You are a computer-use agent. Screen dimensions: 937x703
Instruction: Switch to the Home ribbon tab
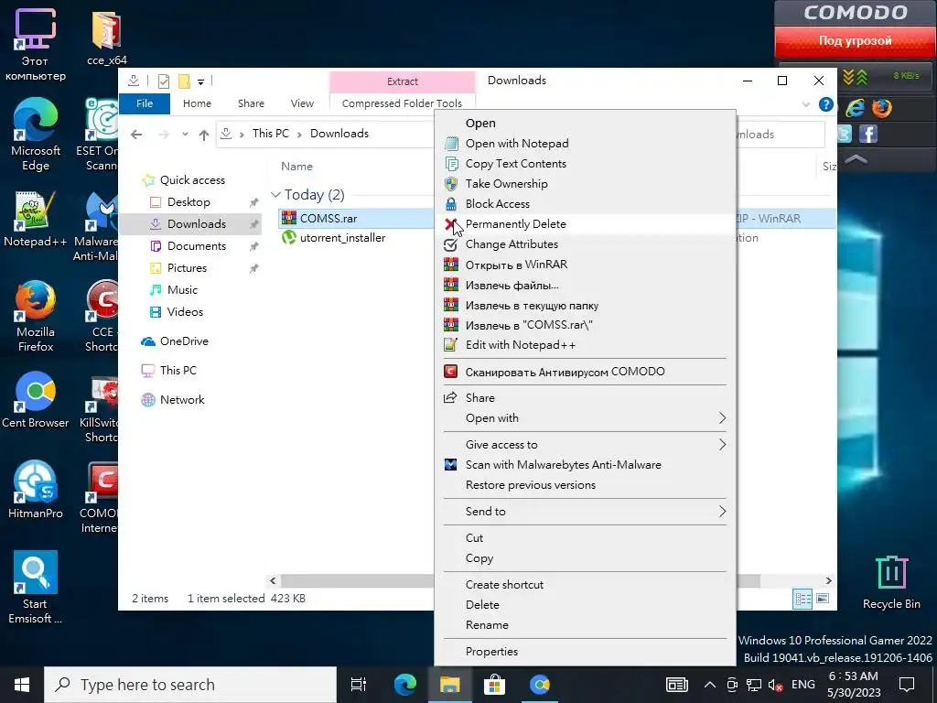click(x=198, y=103)
